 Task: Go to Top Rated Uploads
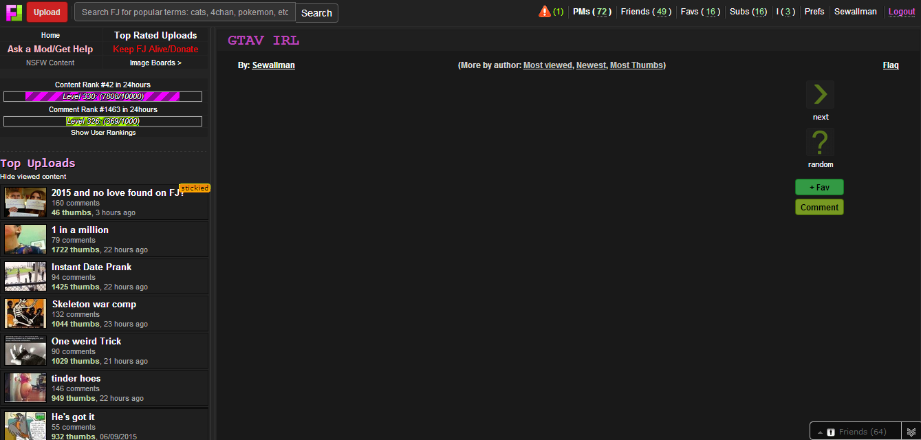[x=155, y=35]
